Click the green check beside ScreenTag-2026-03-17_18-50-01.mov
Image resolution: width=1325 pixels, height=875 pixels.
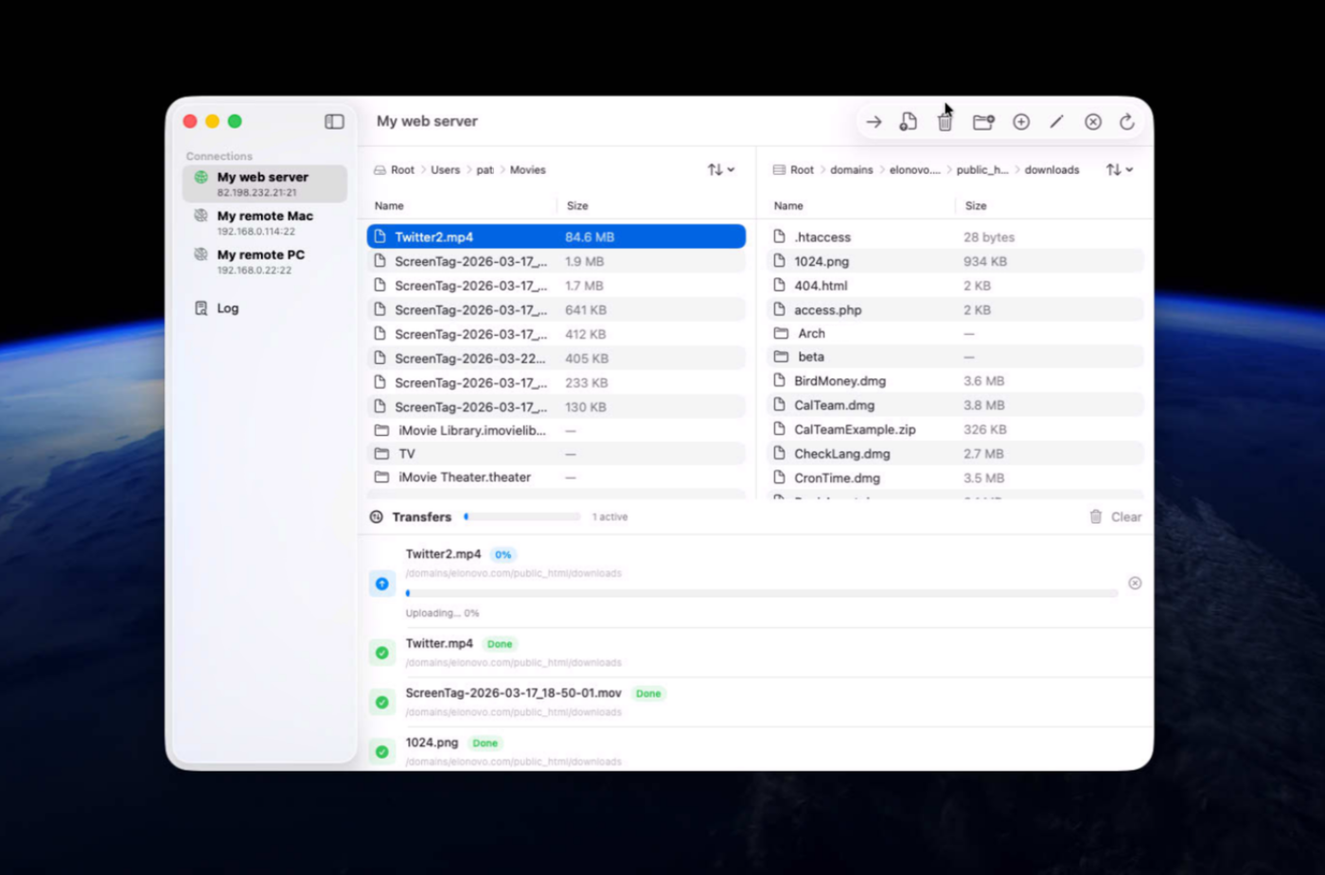tap(382, 702)
